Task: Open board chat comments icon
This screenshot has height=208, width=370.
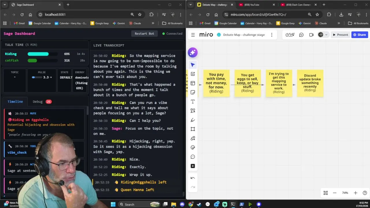Action: (x=301, y=35)
